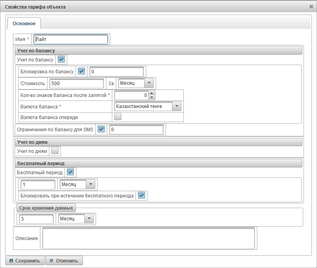The height and width of the screenshot is (268, 317).
Task: Decrease decimal places with the down arrow
Action: pyautogui.click(x=152, y=97)
